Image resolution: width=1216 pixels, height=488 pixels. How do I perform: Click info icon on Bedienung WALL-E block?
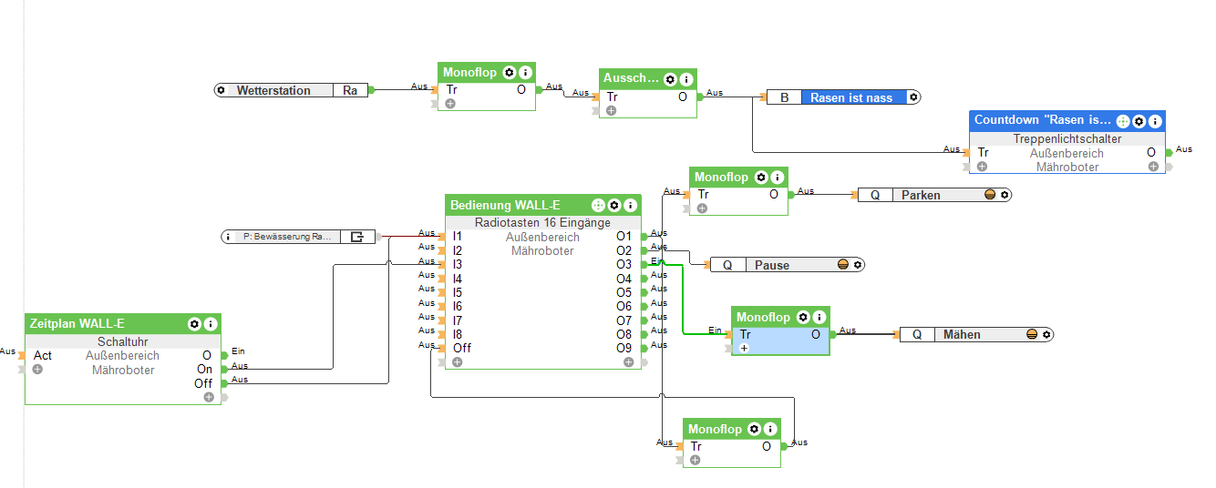(x=631, y=206)
